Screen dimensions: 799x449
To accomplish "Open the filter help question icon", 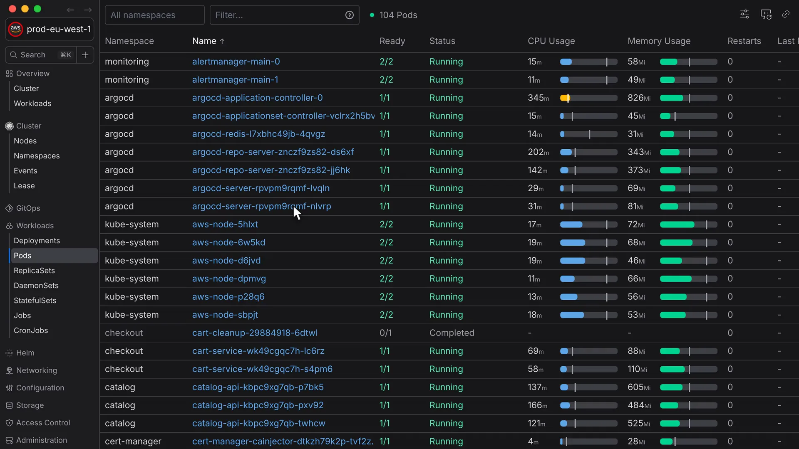I will coord(350,15).
